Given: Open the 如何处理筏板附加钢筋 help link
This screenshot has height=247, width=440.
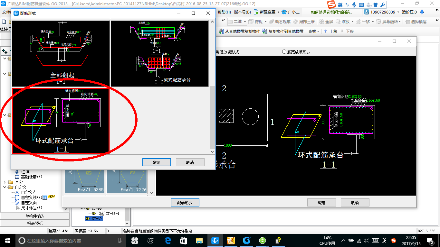Looking at the screenshot, I should (x=331, y=12).
